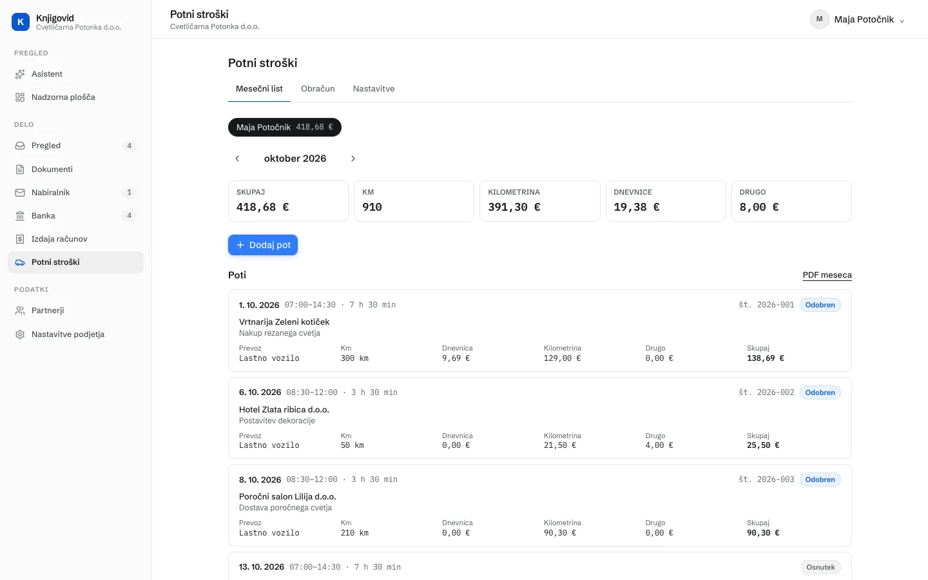Viewport: 928px width, 580px height.
Task: Click the M avatar circle
Action: 819,19
